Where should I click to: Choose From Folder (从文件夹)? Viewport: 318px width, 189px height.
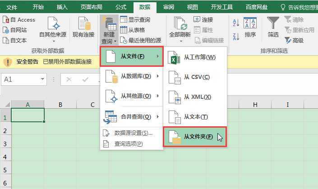(x=195, y=137)
